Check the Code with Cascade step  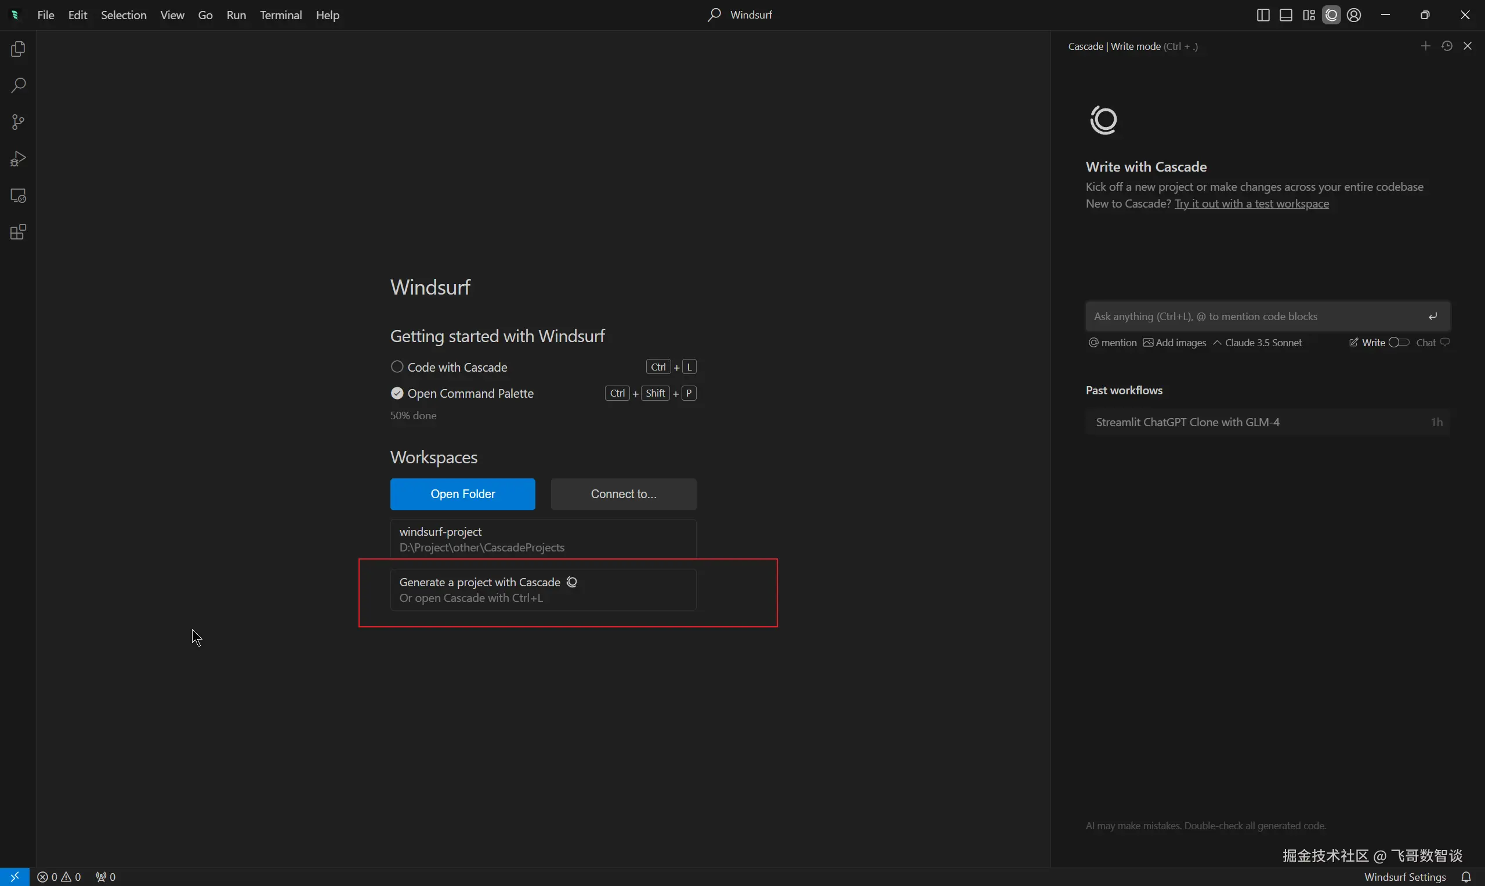pos(397,366)
